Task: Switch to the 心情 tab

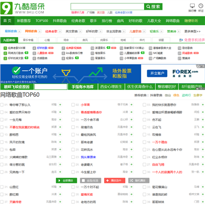Action: (x=47, y=40)
